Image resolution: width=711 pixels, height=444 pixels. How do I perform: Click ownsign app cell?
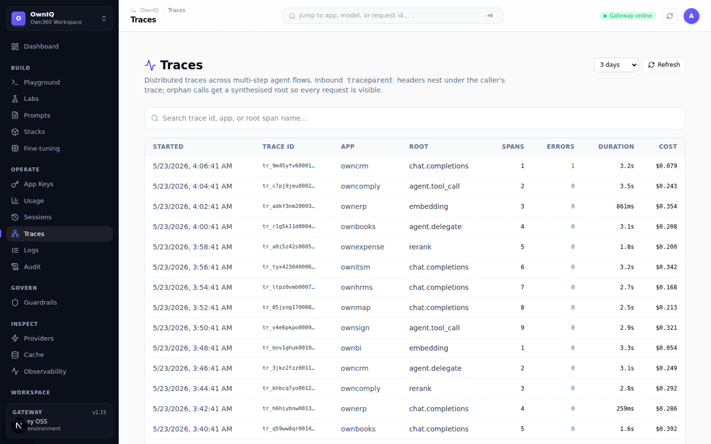[355, 328]
